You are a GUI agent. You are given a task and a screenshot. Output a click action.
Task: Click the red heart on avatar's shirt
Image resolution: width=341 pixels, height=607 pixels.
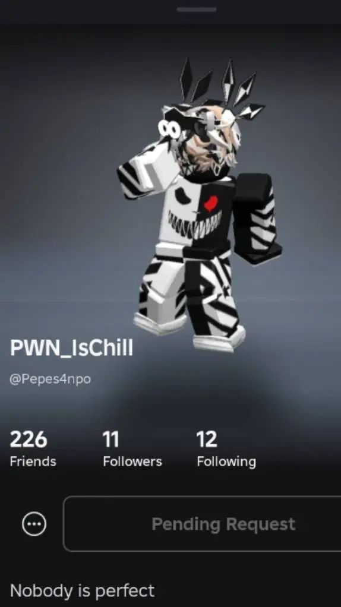click(x=211, y=203)
